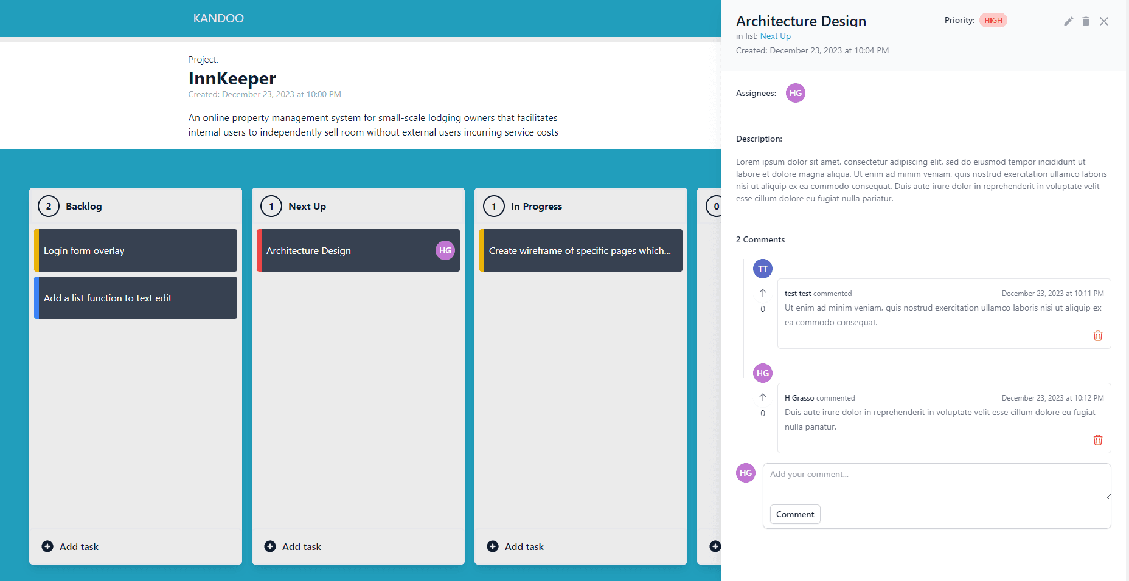Click plus Add task in Backlog column
The width and height of the screenshot is (1129, 581).
click(70, 546)
